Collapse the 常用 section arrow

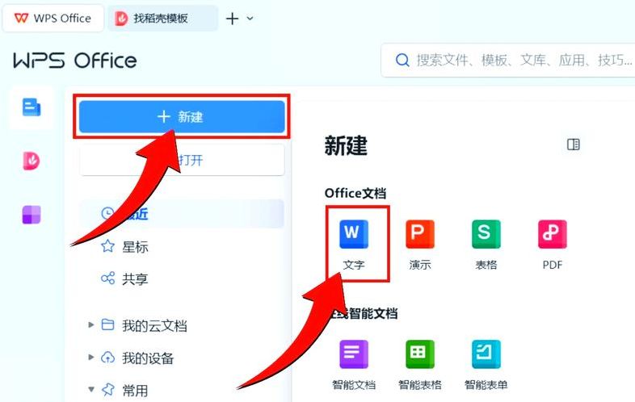click(91, 389)
